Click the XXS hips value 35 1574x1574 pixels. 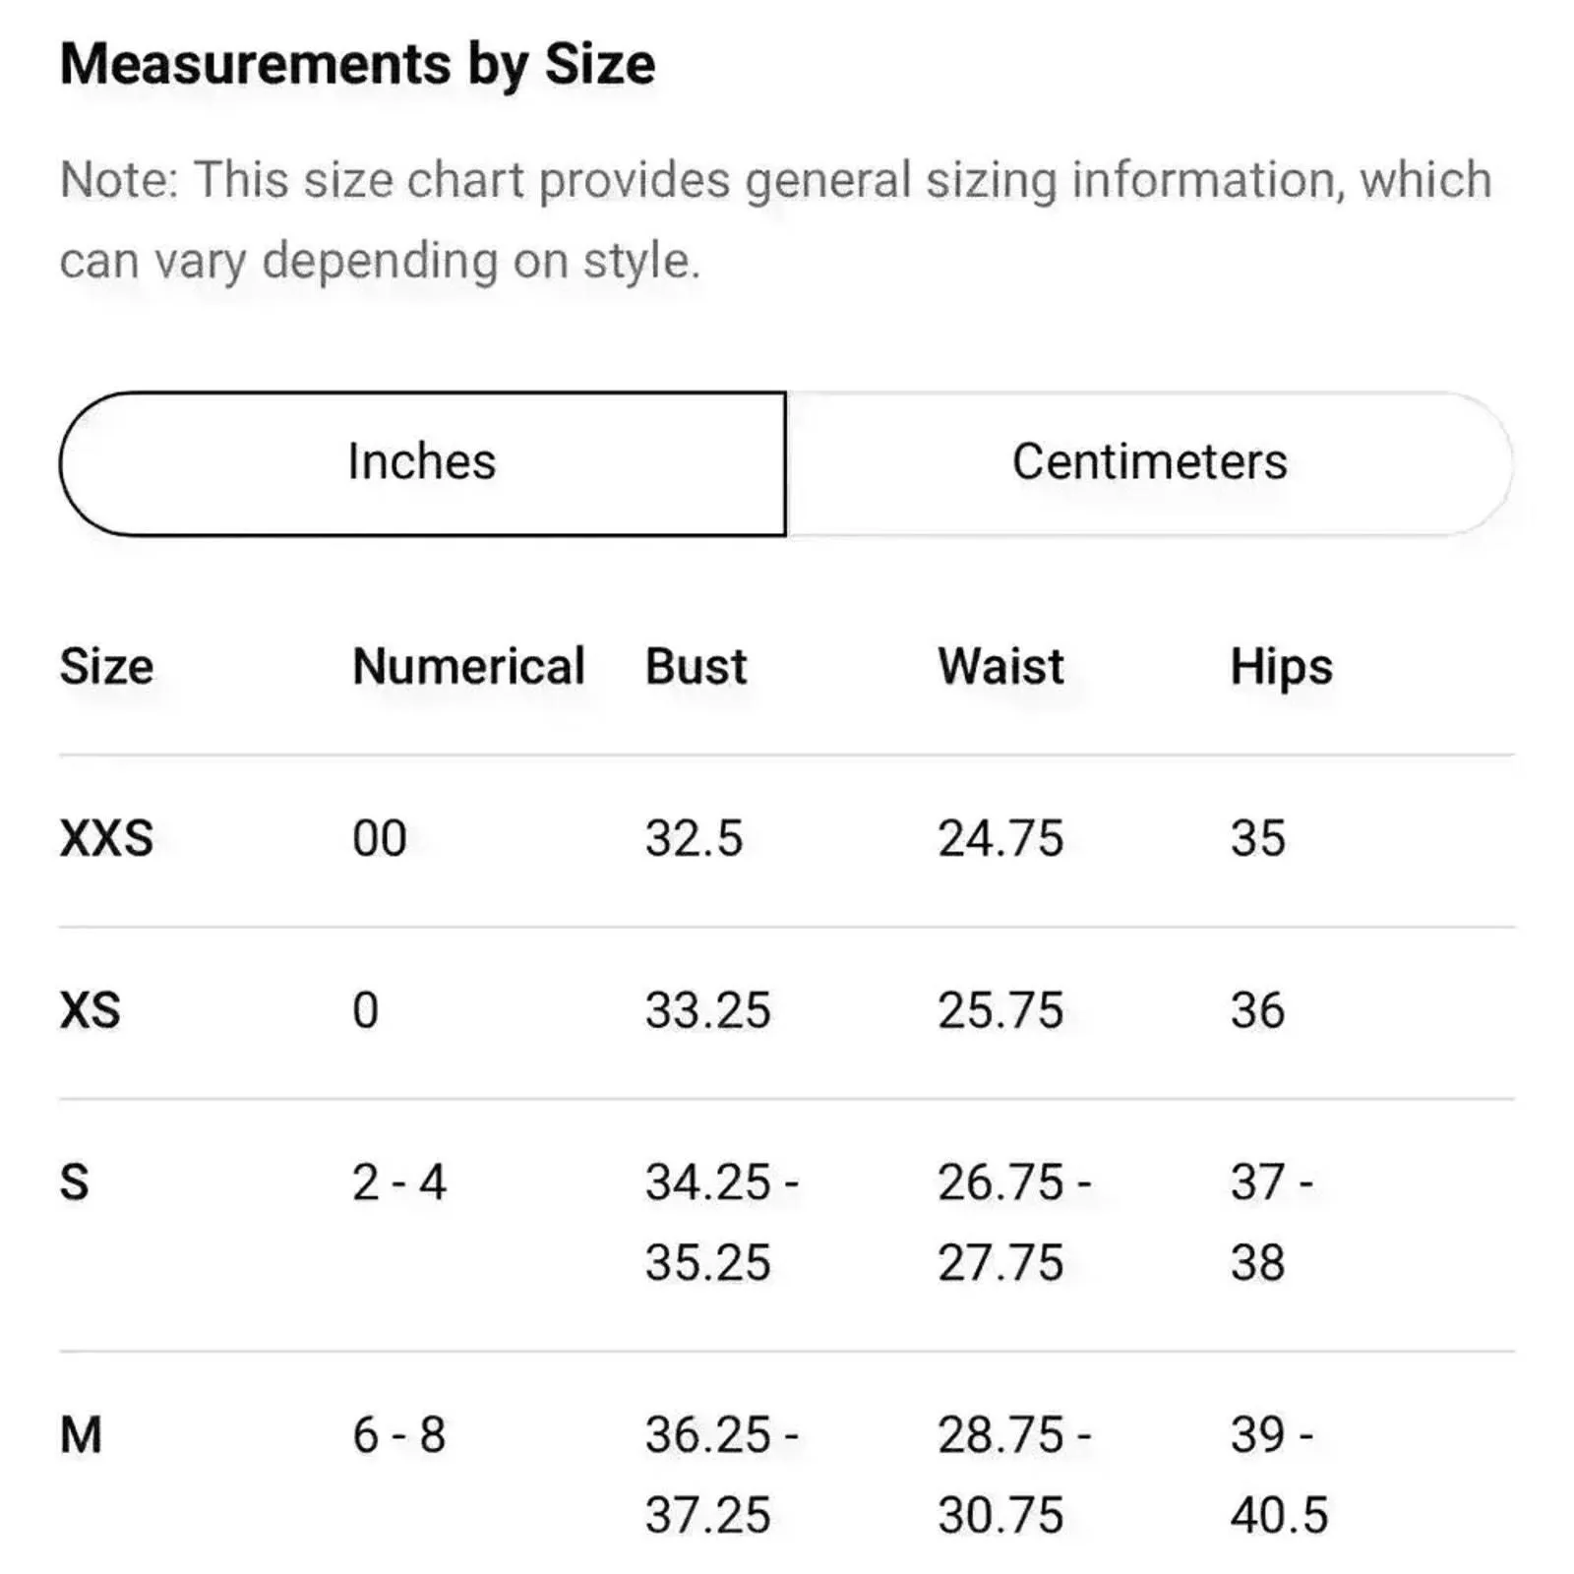1257,839
